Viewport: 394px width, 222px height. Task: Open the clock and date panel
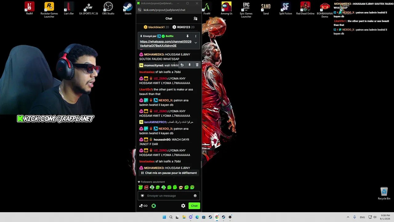pos(385,217)
